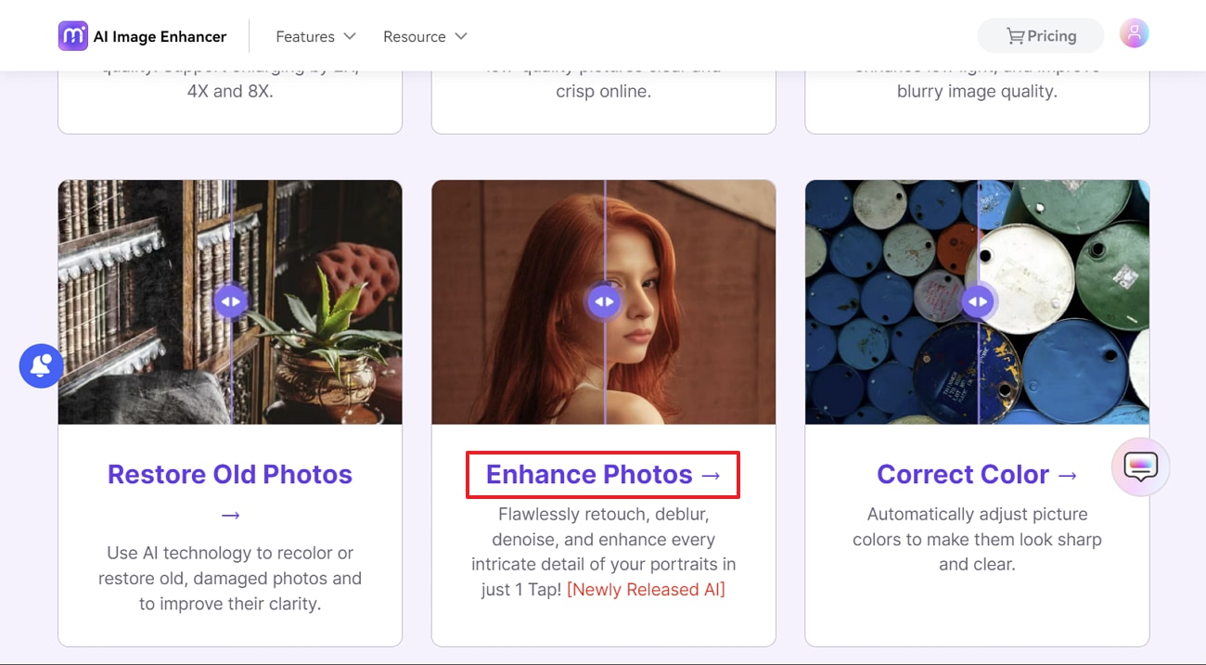
Task: Click the blue notification bell icon
Action: (x=41, y=366)
